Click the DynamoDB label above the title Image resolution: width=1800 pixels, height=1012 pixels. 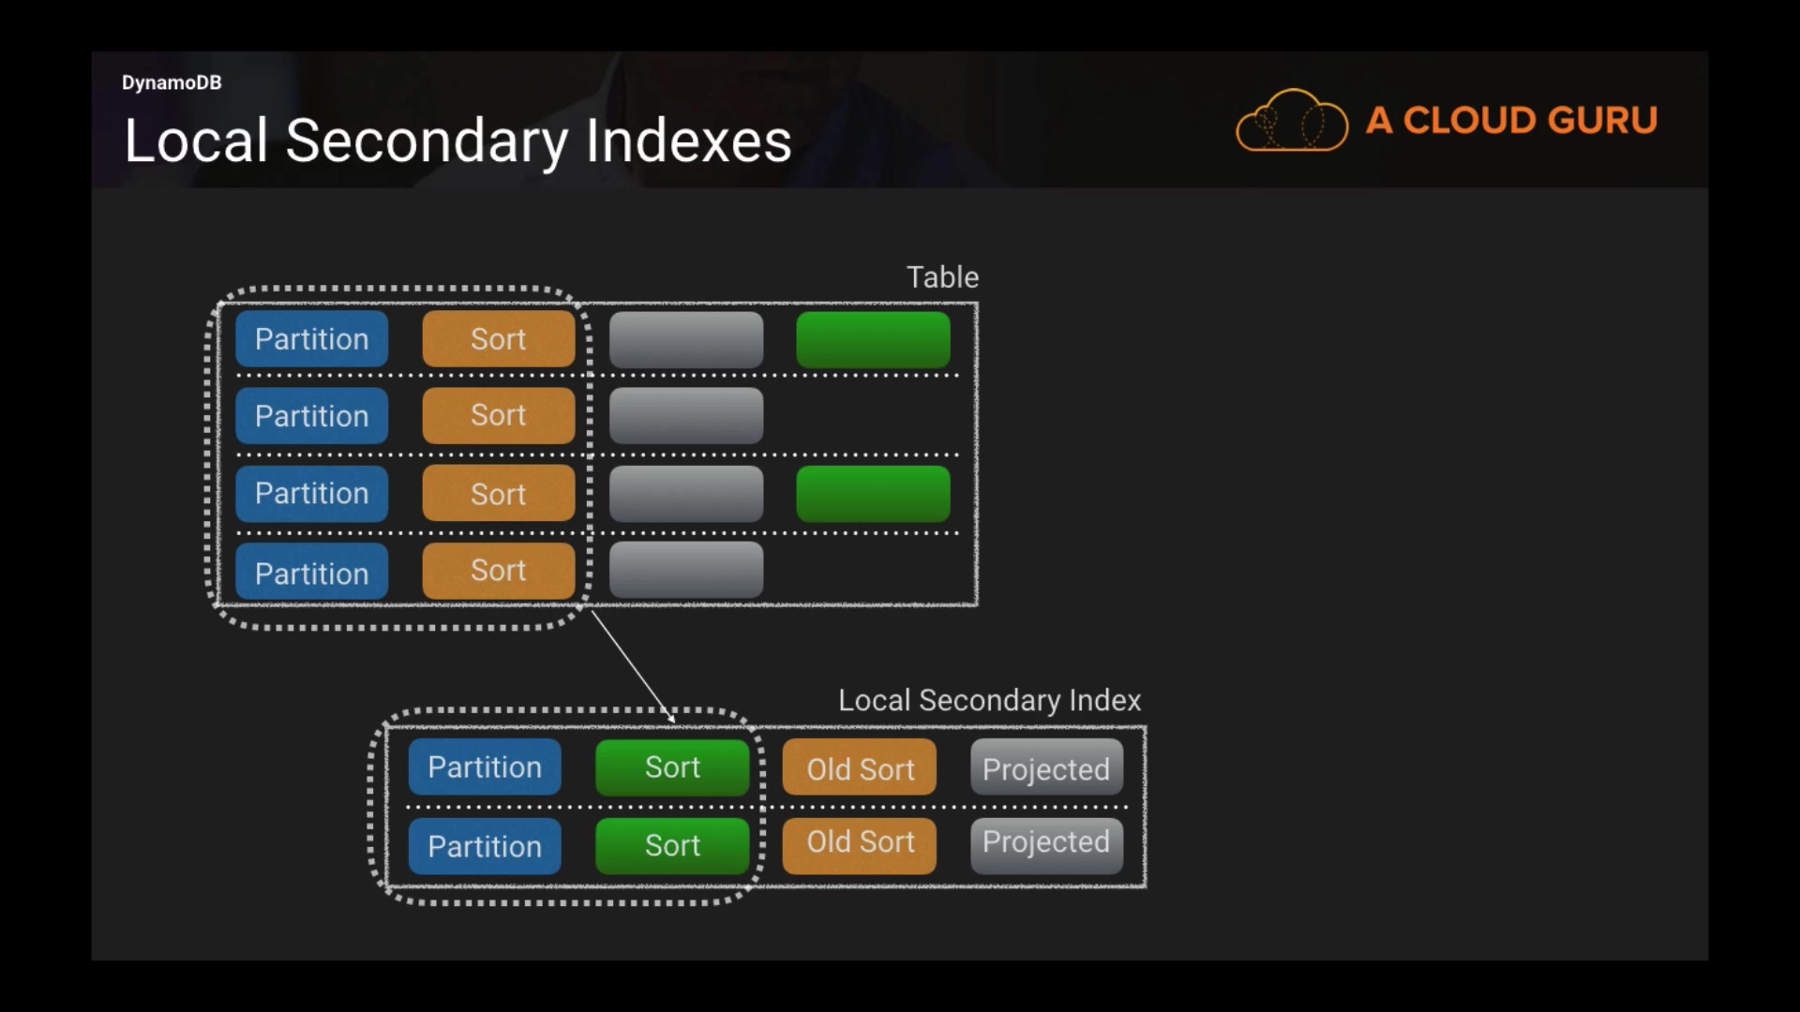[172, 82]
